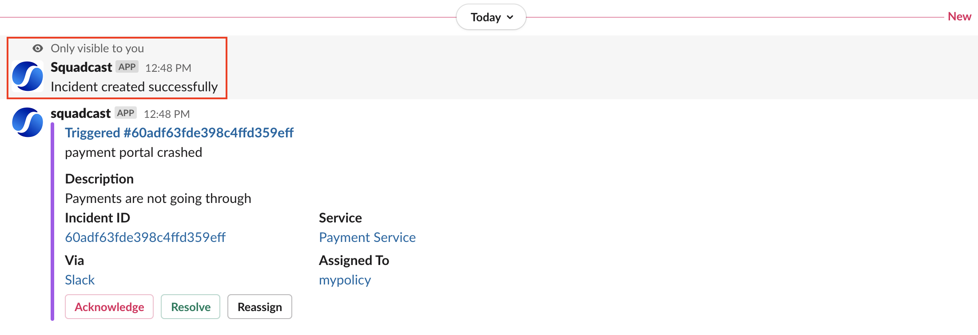978x335 pixels.
Task: Open the mypolicy assignee link
Action: [x=345, y=280]
